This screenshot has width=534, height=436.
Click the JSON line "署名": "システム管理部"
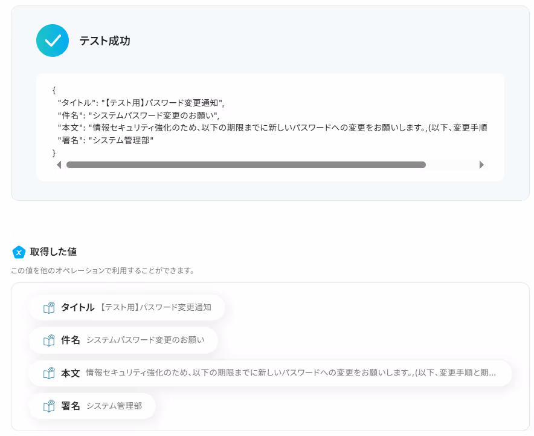106,140
